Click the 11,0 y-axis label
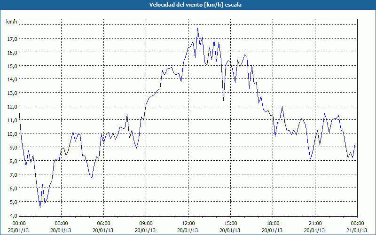 (12, 120)
